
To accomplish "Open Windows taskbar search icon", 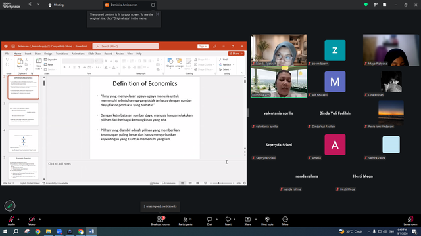I will tap(16, 231).
